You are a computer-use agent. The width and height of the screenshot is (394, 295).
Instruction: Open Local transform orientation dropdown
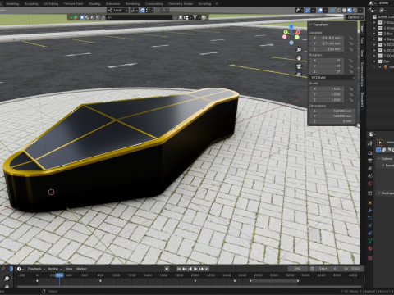(x=117, y=11)
